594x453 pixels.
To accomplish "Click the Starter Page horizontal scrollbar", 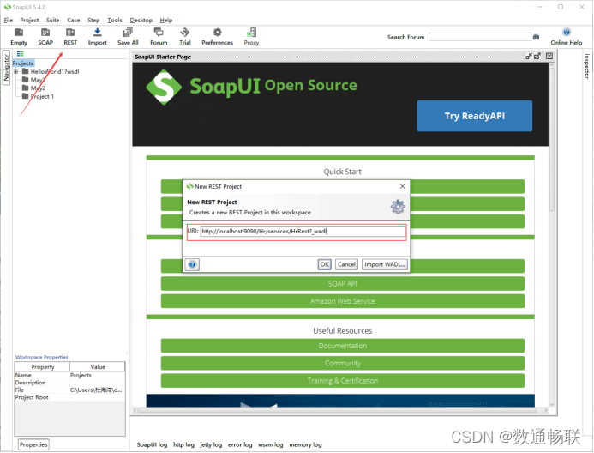I will [340, 410].
